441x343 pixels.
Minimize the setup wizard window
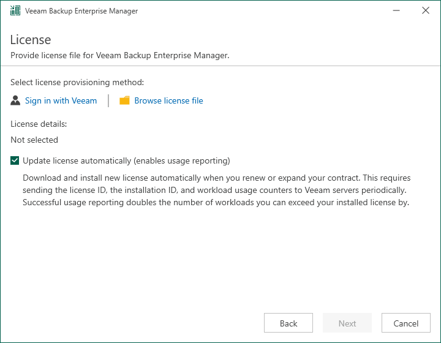[x=396, y=10]
